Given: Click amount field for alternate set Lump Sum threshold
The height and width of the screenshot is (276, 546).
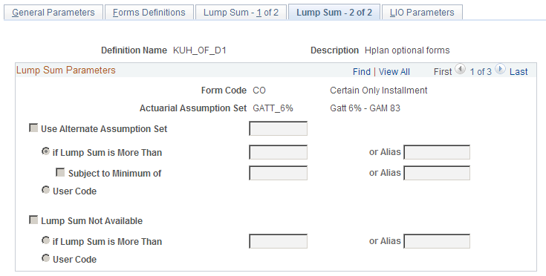Looking at the screenshot, I should [x=279, y=152].
